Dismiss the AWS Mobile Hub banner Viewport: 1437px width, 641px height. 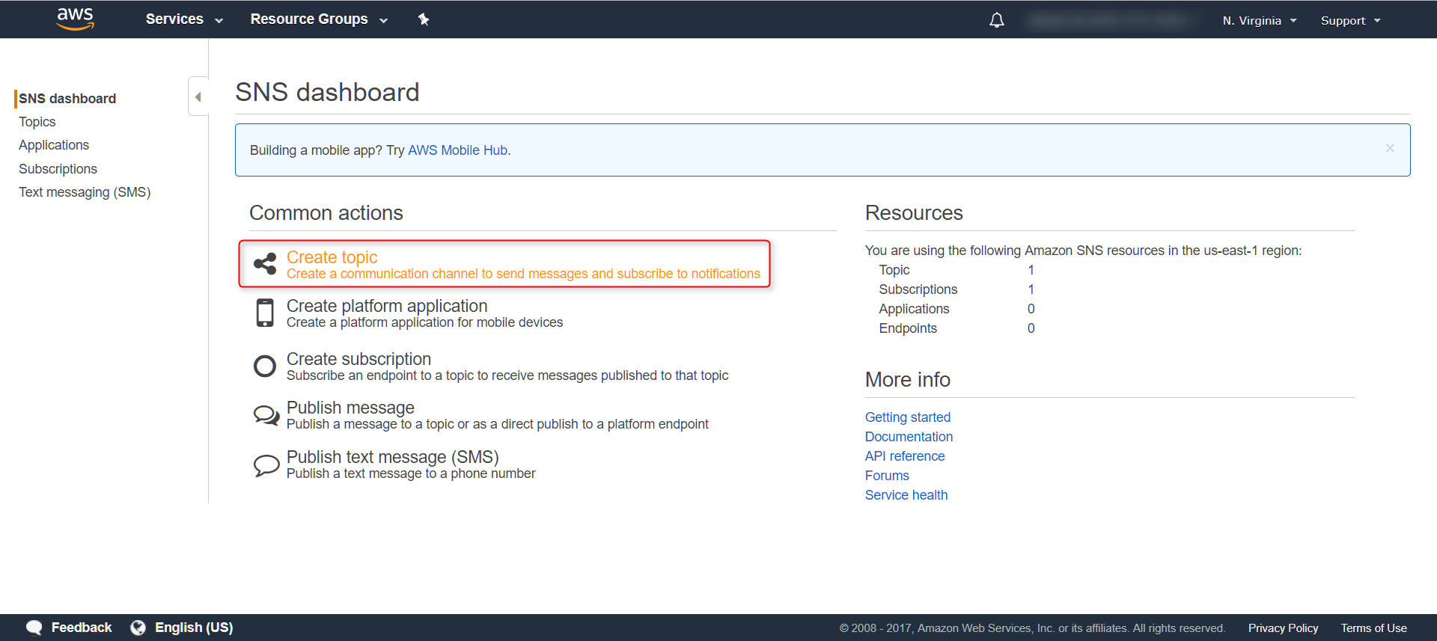click(x=1390, y=148)
